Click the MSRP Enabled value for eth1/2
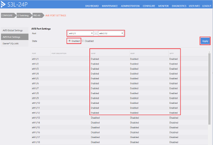Viewport: 213px width, 145px height. coord(134,64)
